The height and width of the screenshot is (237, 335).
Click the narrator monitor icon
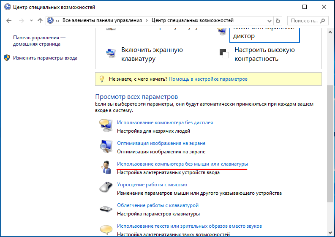click(x=222, y=32)
